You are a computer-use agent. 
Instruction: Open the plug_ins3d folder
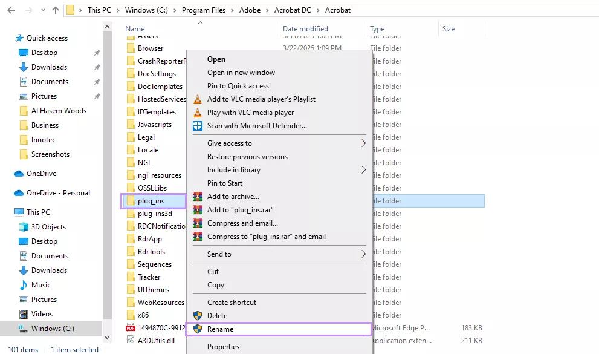(154, 213)
